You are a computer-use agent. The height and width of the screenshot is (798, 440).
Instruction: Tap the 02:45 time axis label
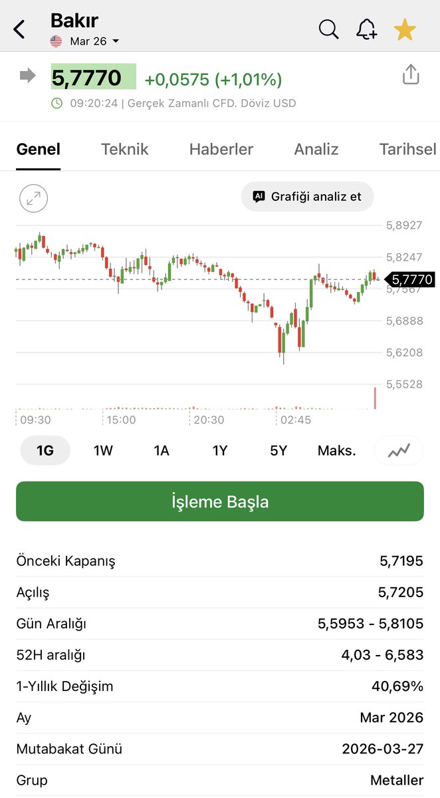[x=296, y=420]
